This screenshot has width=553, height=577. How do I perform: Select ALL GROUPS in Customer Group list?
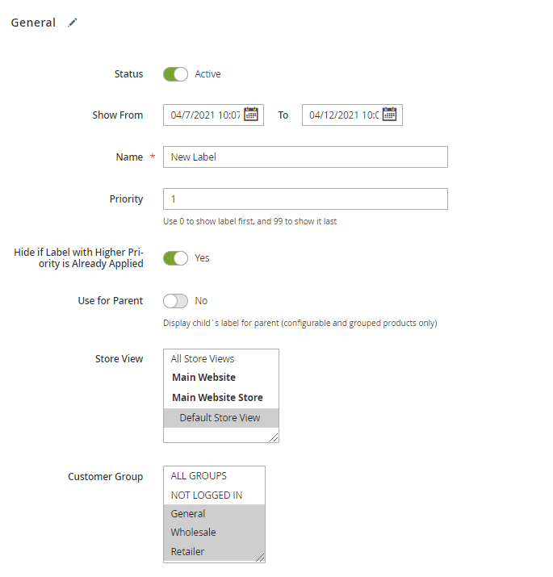(214, 476)
